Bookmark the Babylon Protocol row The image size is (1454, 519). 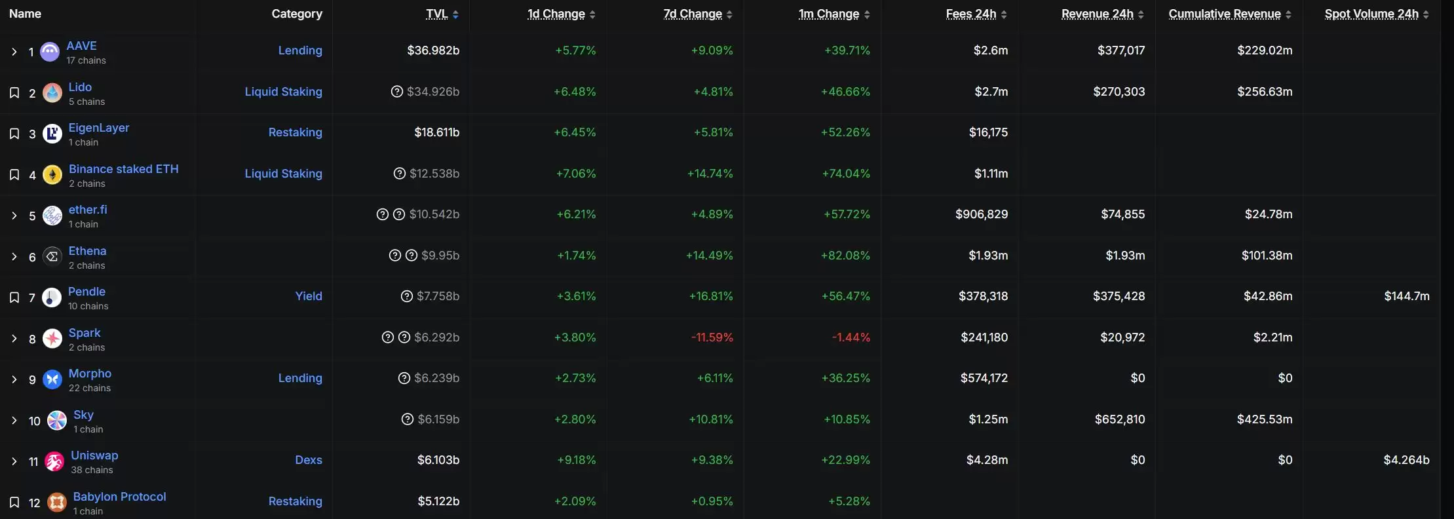click(14, 503)
